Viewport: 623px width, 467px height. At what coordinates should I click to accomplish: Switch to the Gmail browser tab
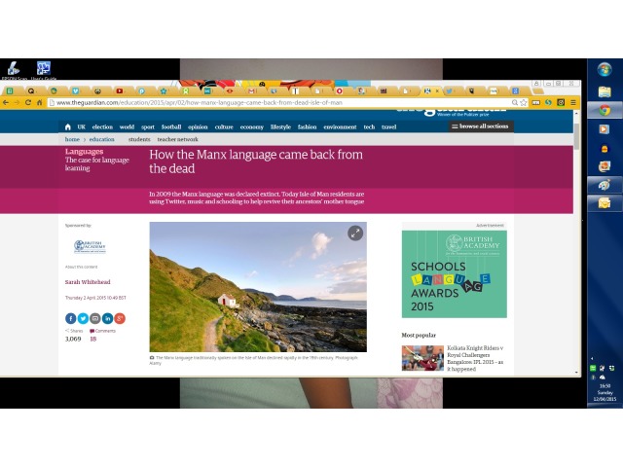tap(251, 90)
